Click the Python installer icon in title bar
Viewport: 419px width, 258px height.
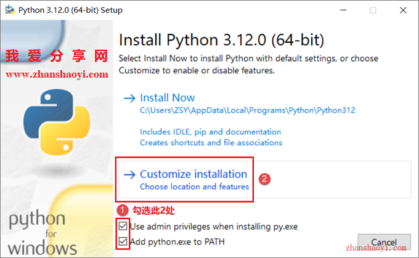click(x=10, y=10)
